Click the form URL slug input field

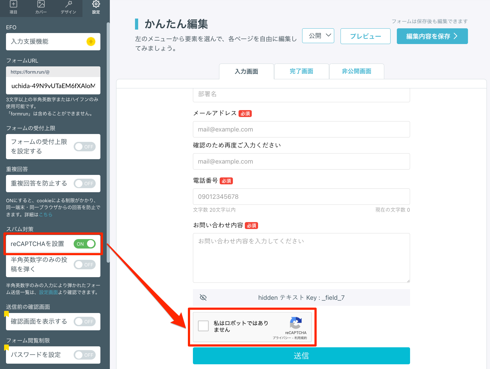[x=53, y=86]
